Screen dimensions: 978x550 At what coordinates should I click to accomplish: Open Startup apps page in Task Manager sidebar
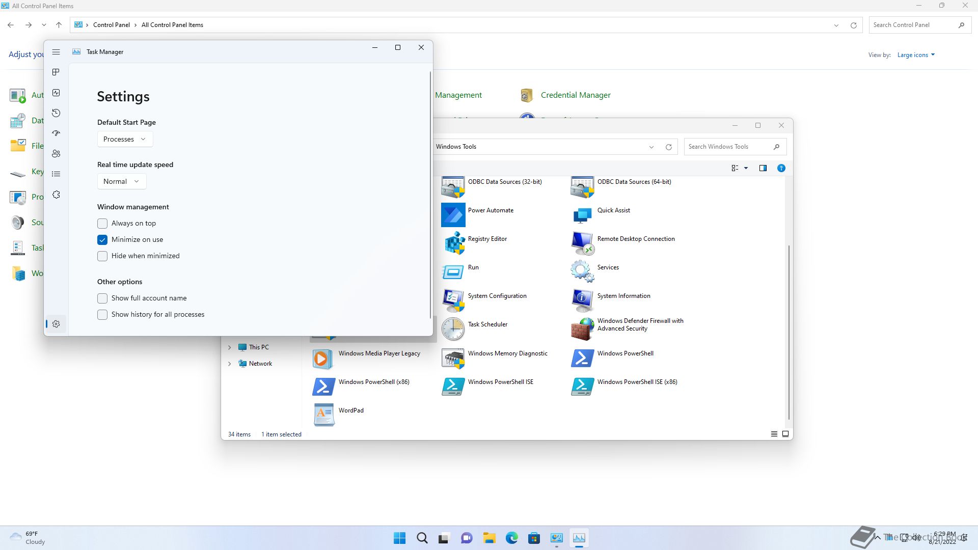[56, 133]
